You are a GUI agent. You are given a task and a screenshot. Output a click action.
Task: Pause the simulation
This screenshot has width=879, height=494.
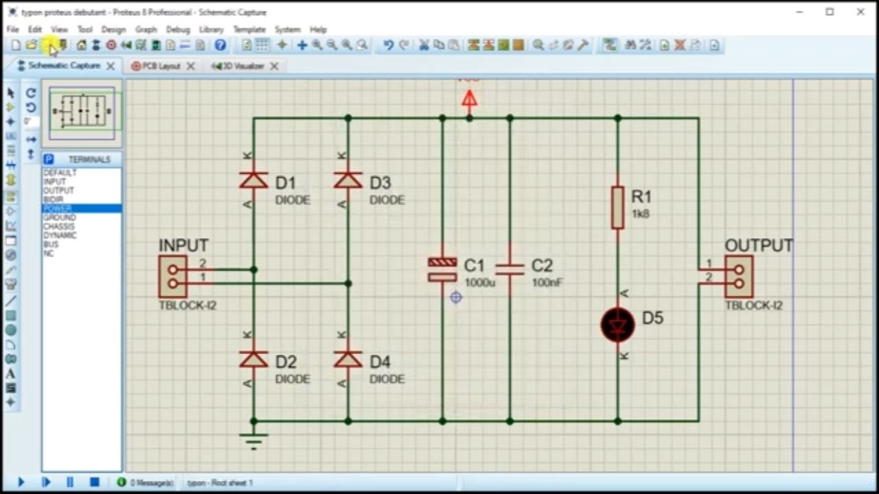coord(69,482)
